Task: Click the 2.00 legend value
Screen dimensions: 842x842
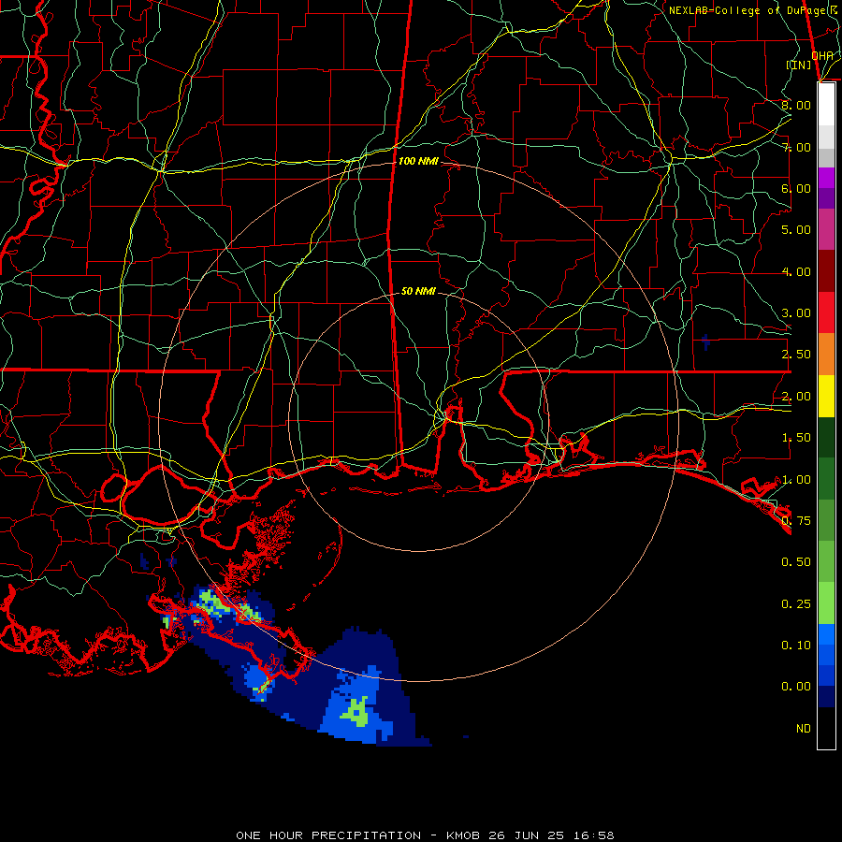Action: pyautogui.click(x=796, y=397)
